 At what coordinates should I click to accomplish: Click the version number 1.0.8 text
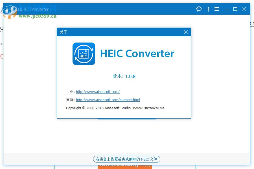(x=124, y=76)
